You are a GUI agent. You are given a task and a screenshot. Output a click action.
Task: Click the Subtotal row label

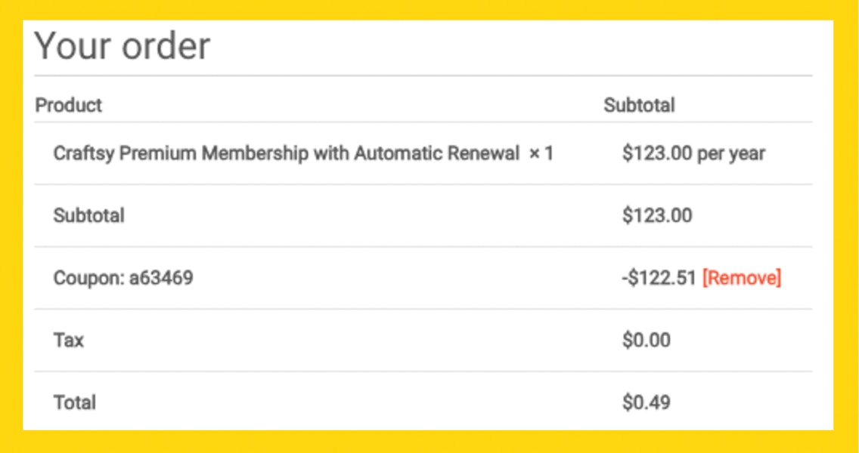coord(88,216)
